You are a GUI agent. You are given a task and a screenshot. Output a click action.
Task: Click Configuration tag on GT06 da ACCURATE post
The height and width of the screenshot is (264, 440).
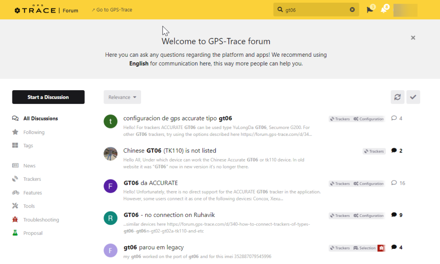coord(368,183)
